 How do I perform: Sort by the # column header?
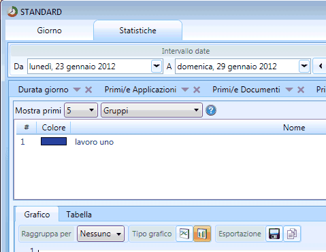(x=27, y=127)
